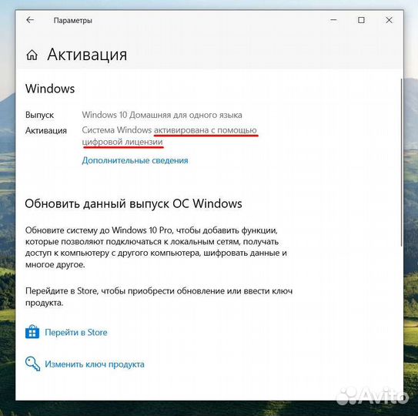Click the Выпуск label
The image size is (418, 416).
[39, 115]
